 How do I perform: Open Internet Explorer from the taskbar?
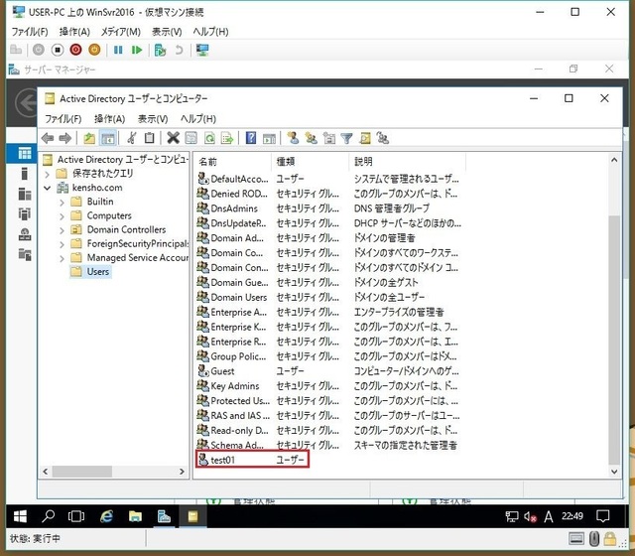(x=106, y=516)
